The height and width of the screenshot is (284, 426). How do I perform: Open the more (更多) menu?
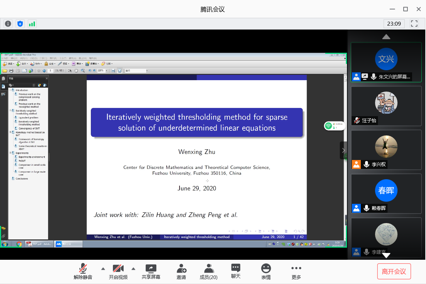pyautogui.click(x=296, y=272)
